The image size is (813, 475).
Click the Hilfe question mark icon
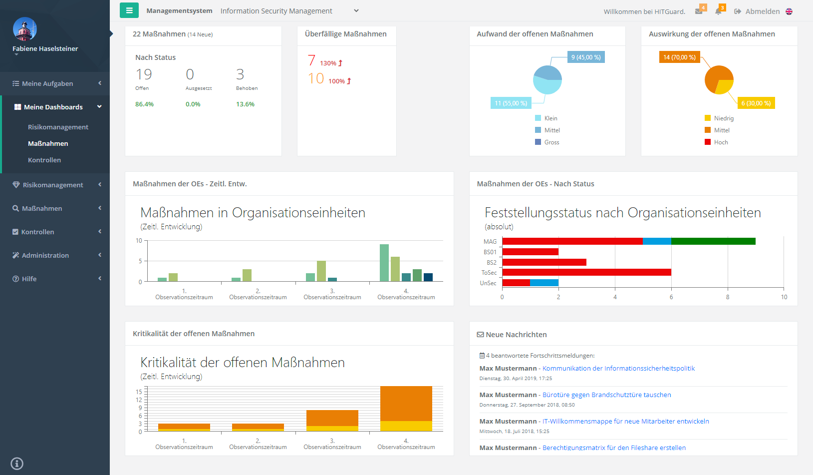pyautogui.click(x=16, y=279)
